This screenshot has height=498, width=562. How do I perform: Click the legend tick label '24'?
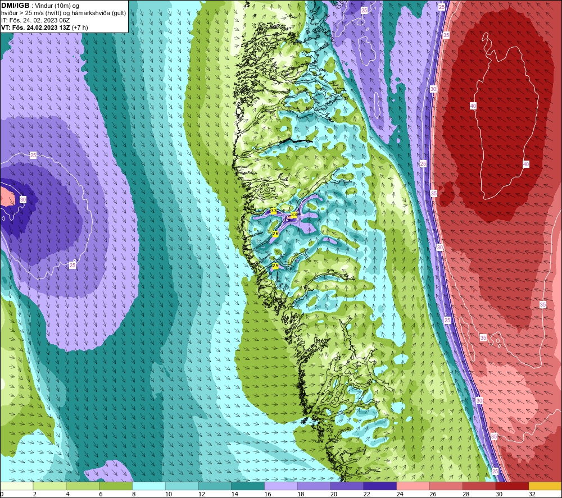click(400, 494)
